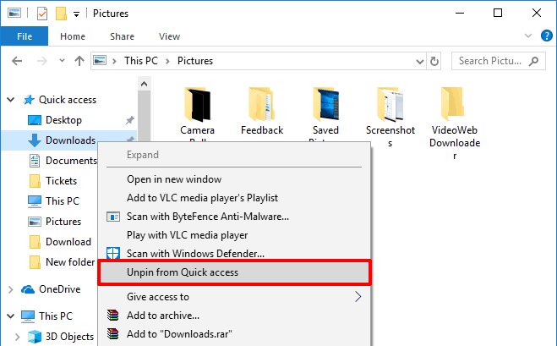The height and width of the screenshot is (346, 557).
Task: Click the Search Pictures input box
Action: click(x=499, y=61)
